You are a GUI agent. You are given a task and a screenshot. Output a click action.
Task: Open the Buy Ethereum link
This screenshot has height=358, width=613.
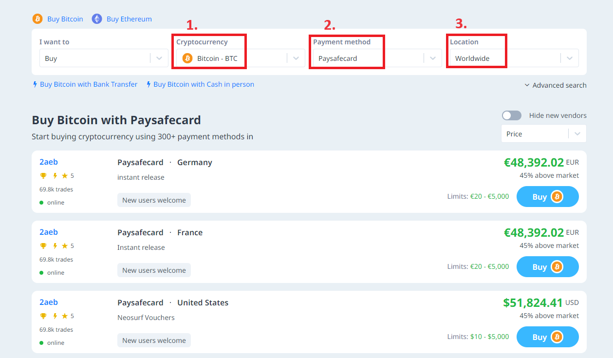pyautogui.click(x=129, y=19)
